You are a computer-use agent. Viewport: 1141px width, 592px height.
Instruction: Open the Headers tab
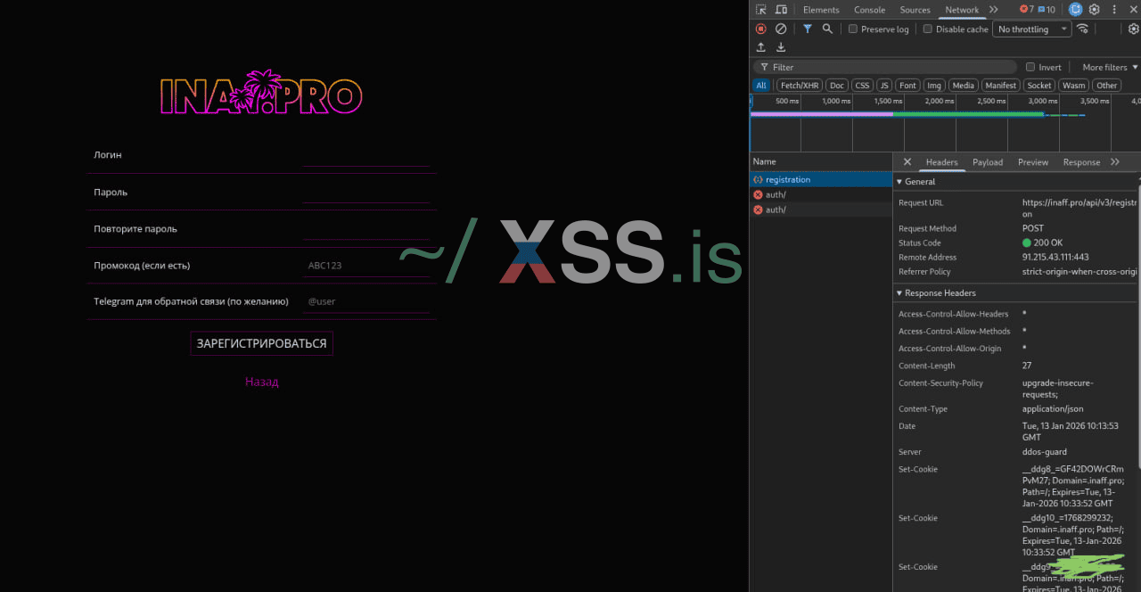(941, 162)
